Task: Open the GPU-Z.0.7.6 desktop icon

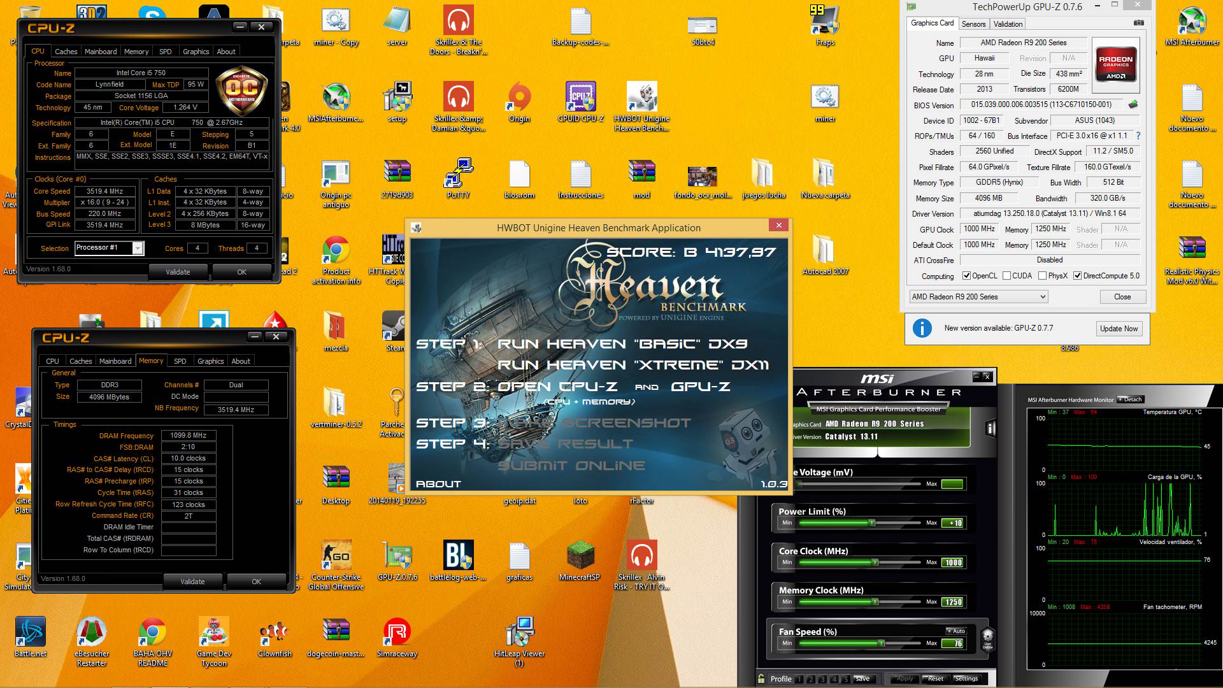Action: click(x=397, y=562)
